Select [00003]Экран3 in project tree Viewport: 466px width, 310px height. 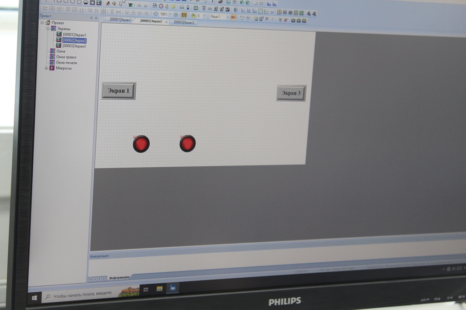(x=74, y=46)
